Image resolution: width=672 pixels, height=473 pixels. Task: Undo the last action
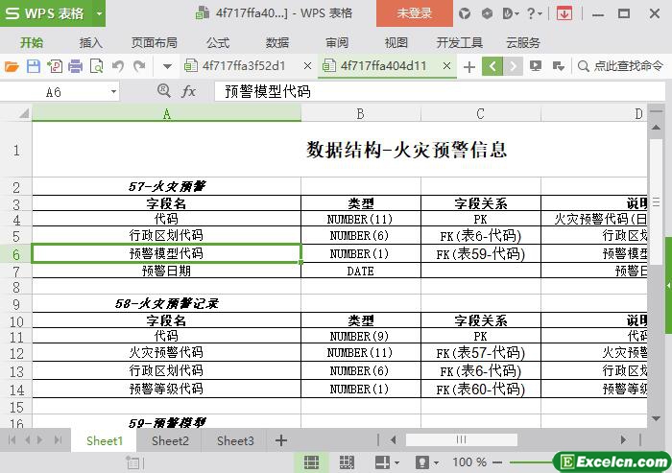pyautogui.click(x=118, y=66)
